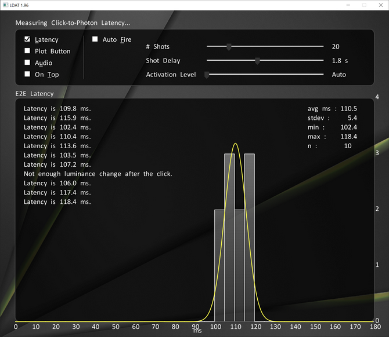Image resolution: width=389 pixels, height=337 pixels.
Task: Click the LDAT app icon in title bar
Action: [x=5, y=5]
